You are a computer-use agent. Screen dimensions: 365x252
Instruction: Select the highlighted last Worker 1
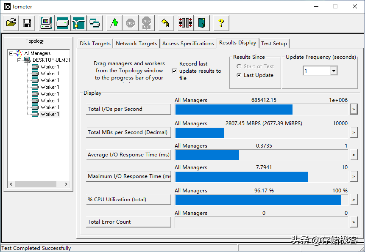(50, 114)
